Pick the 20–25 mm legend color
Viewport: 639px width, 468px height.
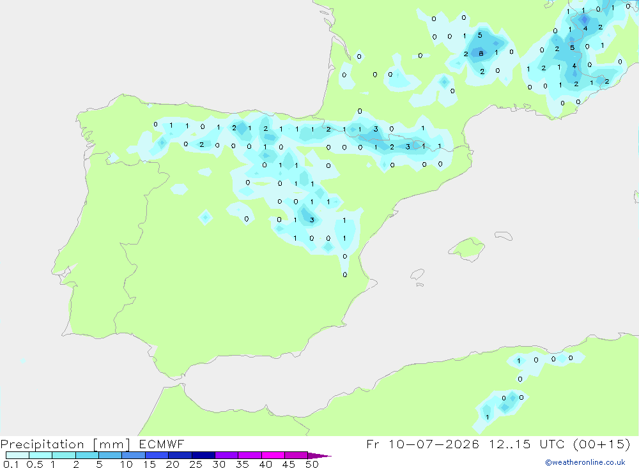tap(180, 455)
